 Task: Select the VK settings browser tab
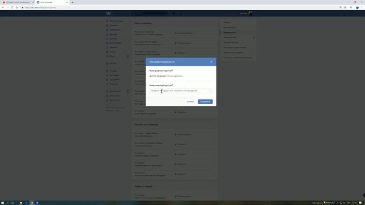point(52,2)
